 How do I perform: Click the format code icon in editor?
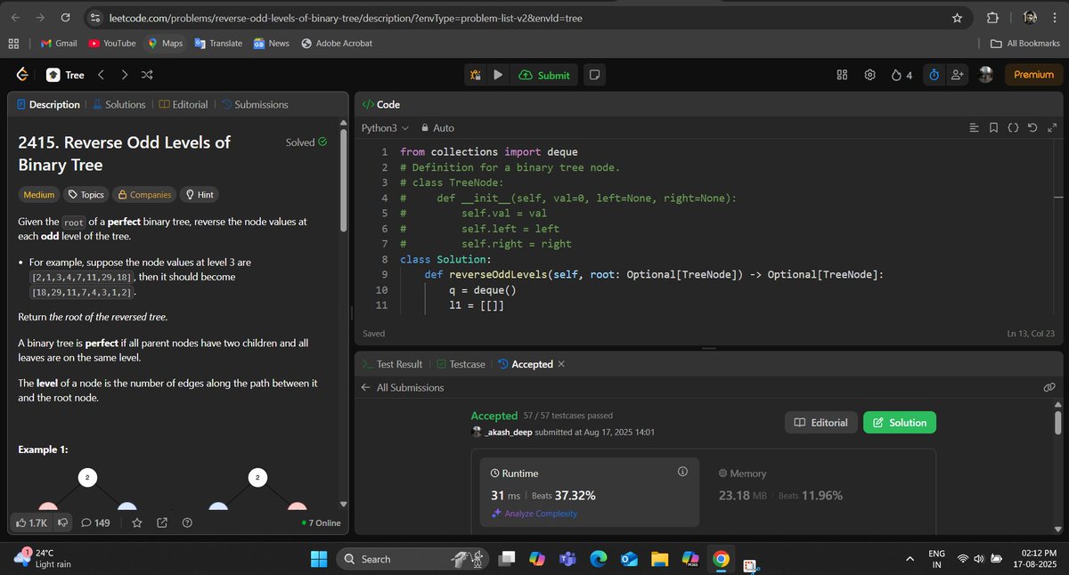(974, 128)
